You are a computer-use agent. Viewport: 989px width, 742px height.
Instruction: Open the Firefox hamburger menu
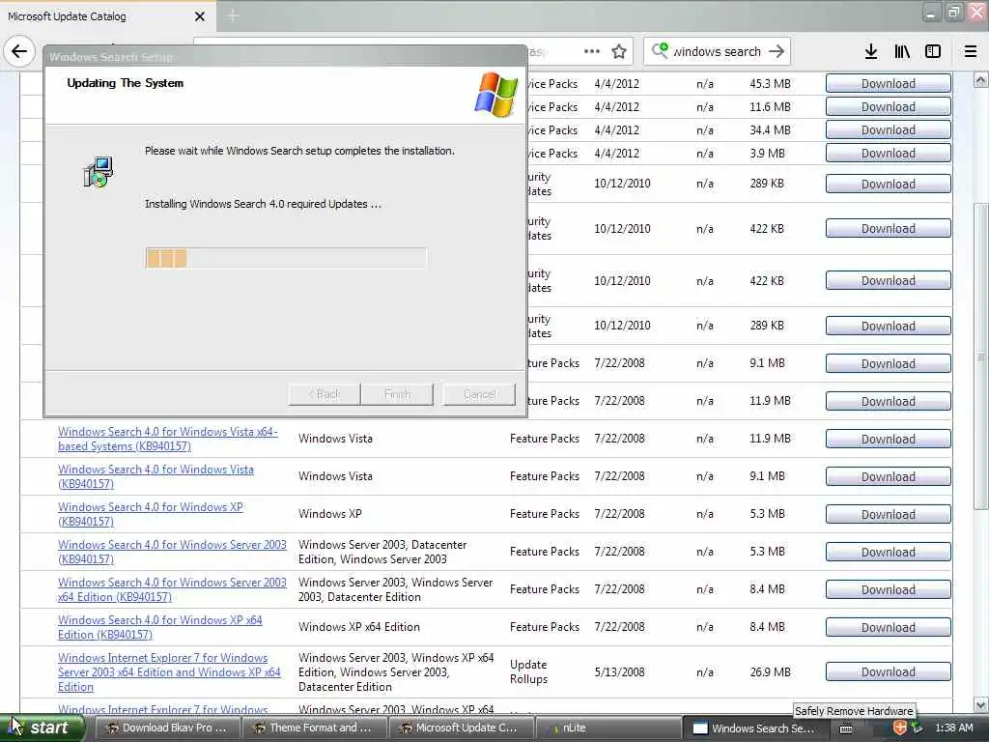pyautogui.click(x=971, y=51)
